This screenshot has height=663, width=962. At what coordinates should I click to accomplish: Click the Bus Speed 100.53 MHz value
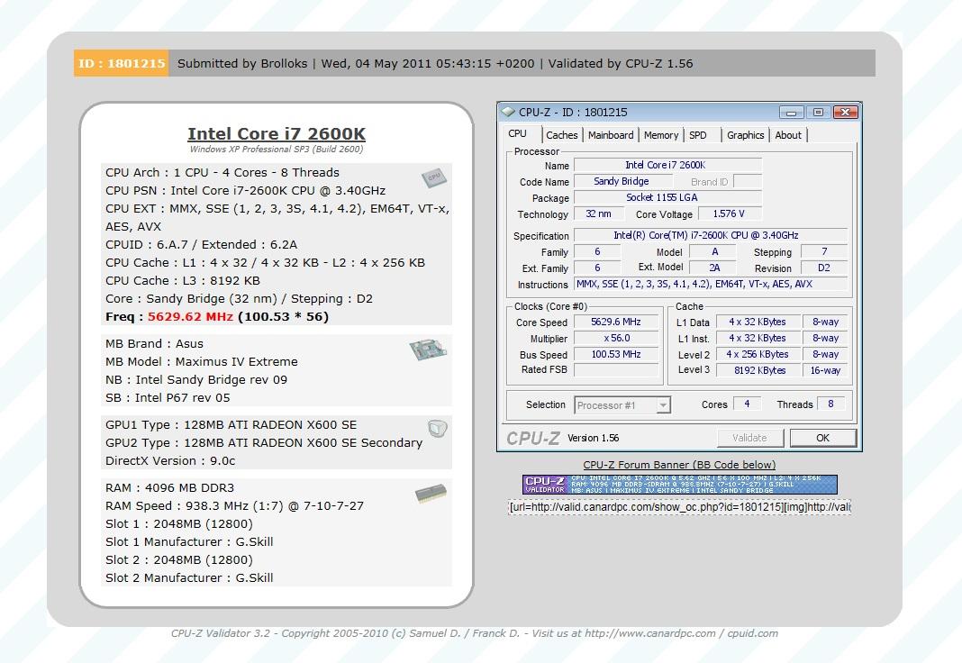click(616, 355)
